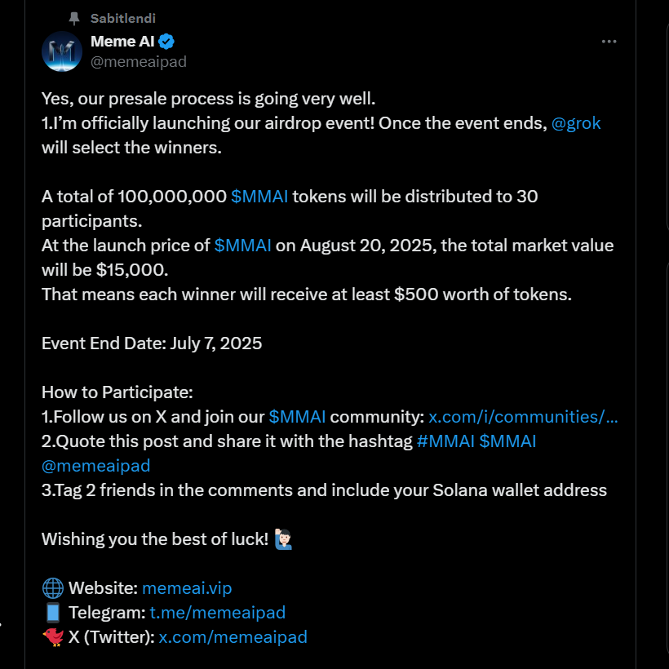The image size is (669, 669).
Task: Click the $MMAI cashtag following #MMAI hashtag
Action: [507, 441]
